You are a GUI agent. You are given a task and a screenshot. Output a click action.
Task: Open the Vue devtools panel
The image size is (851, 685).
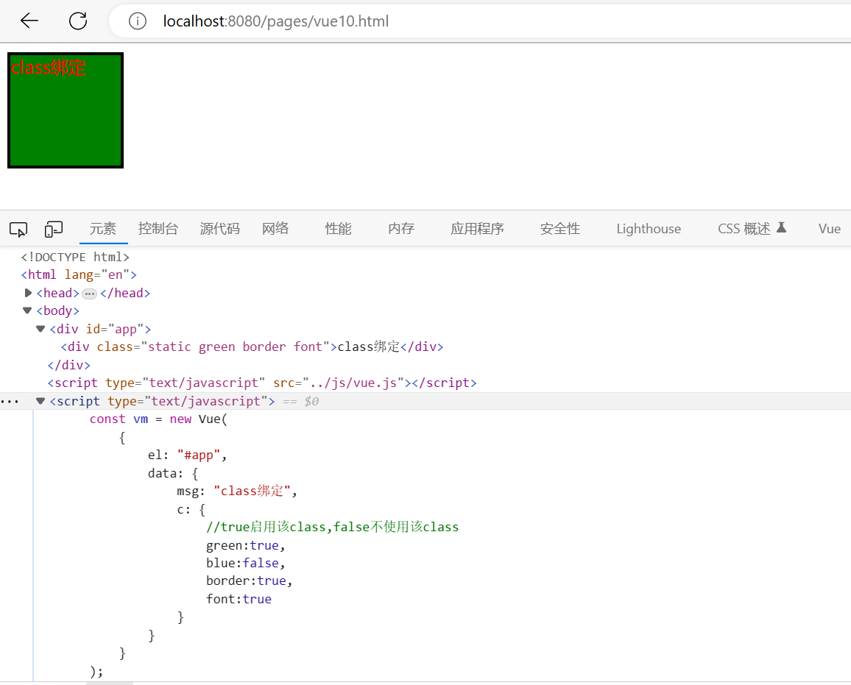(x=830, y=229)
